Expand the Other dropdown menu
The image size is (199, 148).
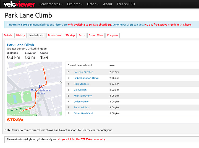tap(93, 4)
